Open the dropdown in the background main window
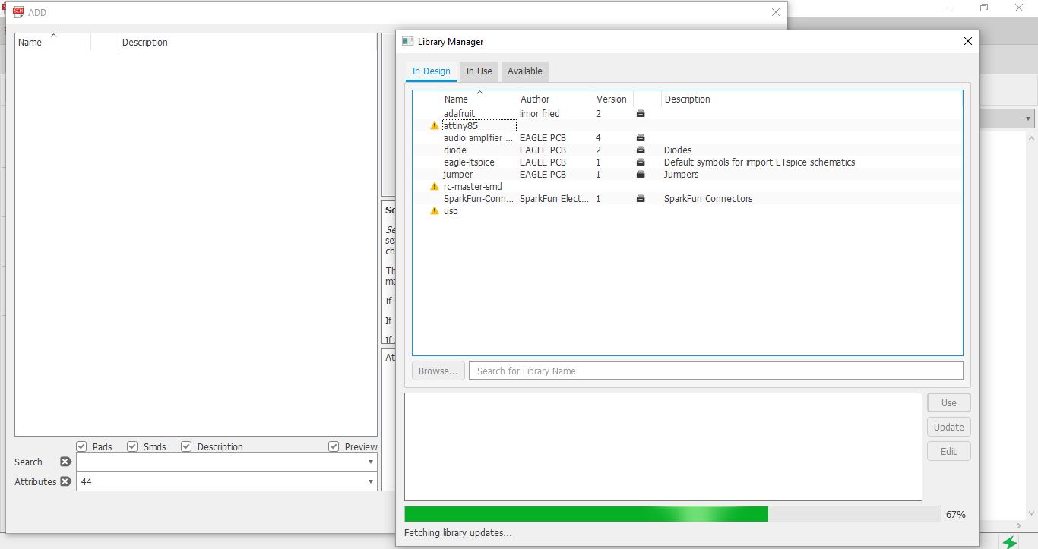This screenshot has height=549, width=1038. pyautogui.click(x=1028, y=118)
